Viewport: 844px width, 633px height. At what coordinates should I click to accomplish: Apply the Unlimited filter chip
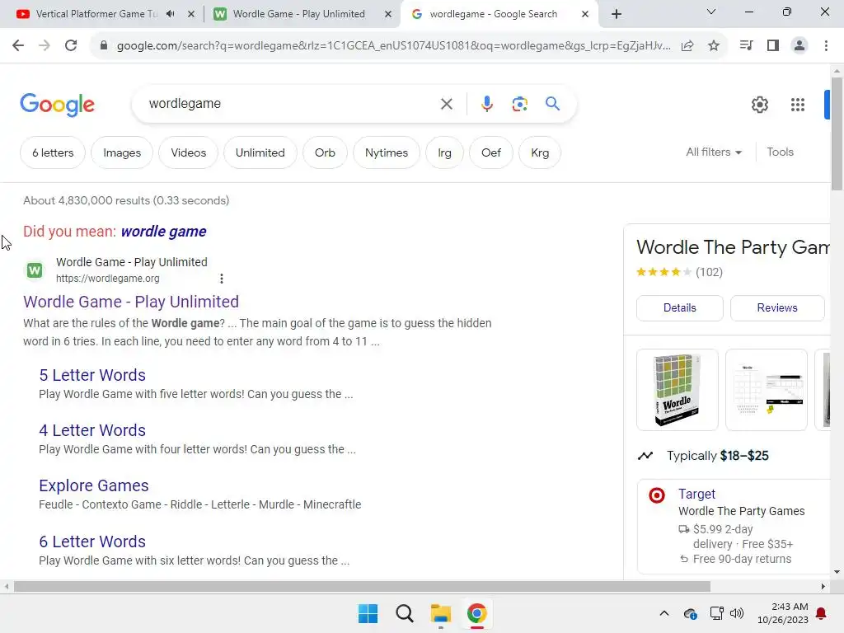tap(260, 152)
